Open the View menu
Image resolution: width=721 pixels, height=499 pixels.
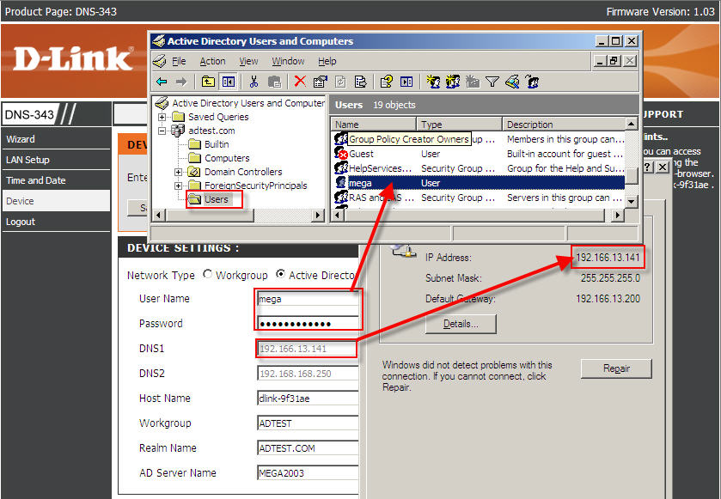click(x=248, y=61)
